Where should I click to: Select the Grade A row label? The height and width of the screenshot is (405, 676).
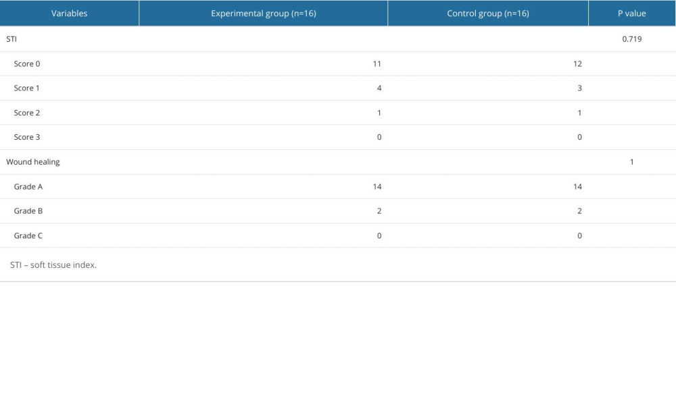pos(28,187)
